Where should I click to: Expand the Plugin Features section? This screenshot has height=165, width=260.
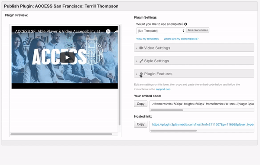click(x=194, y=74)
